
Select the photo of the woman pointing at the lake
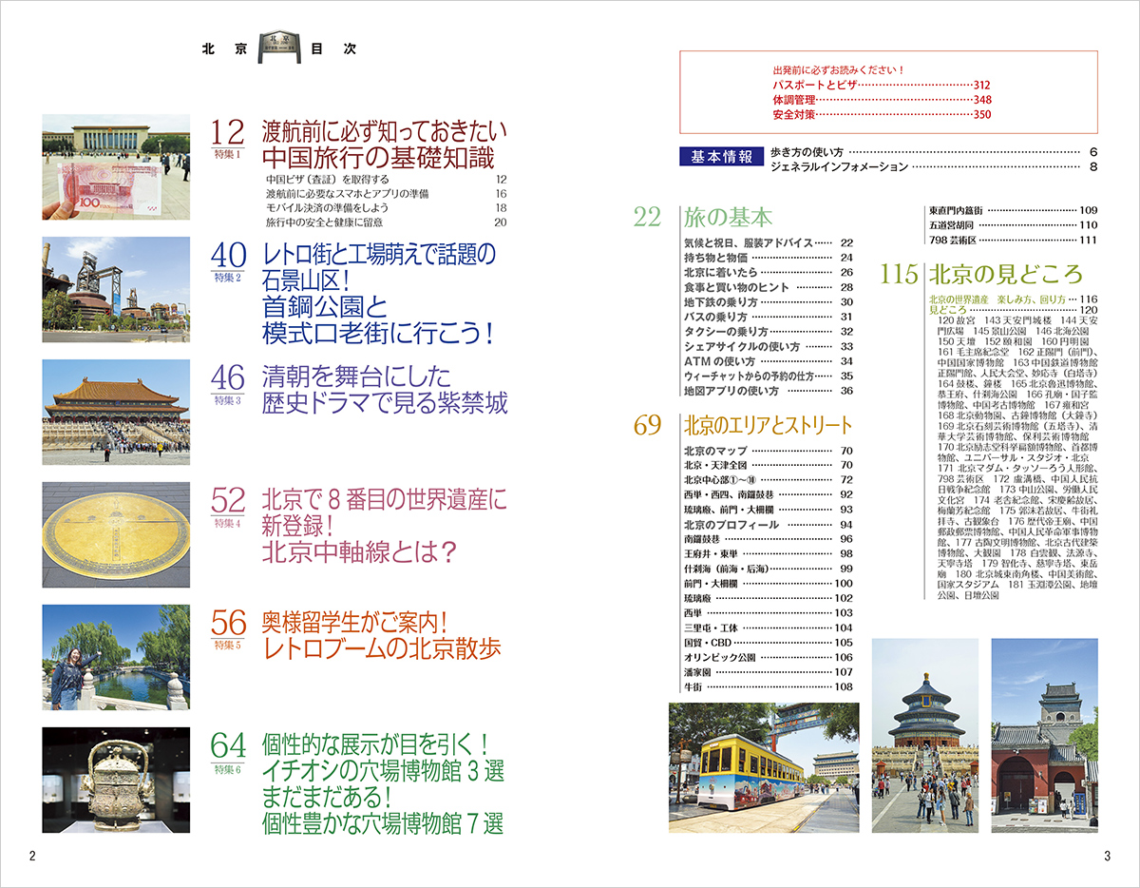tap(116, 657)
